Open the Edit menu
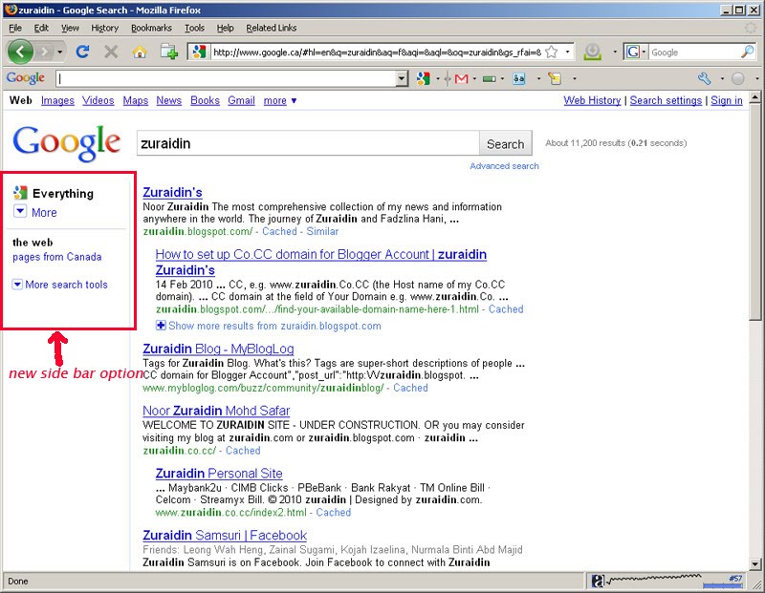The height and width of the screenshot is (593, 765). click(x=41, y=28)
